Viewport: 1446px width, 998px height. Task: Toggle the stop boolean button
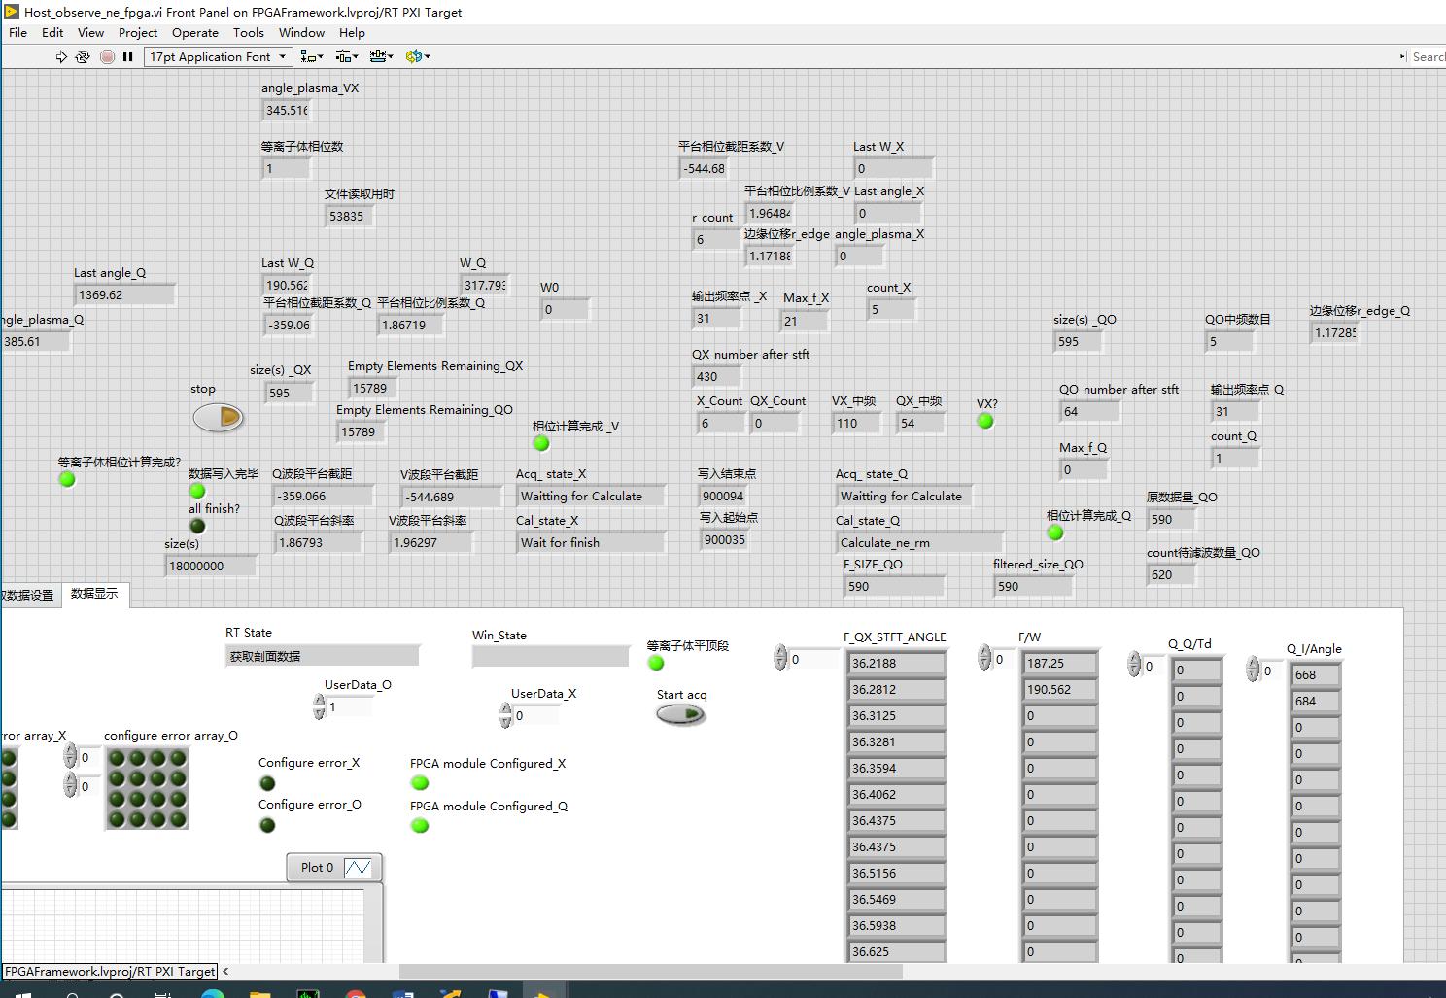pyautogui.click(x=218, y=418)
